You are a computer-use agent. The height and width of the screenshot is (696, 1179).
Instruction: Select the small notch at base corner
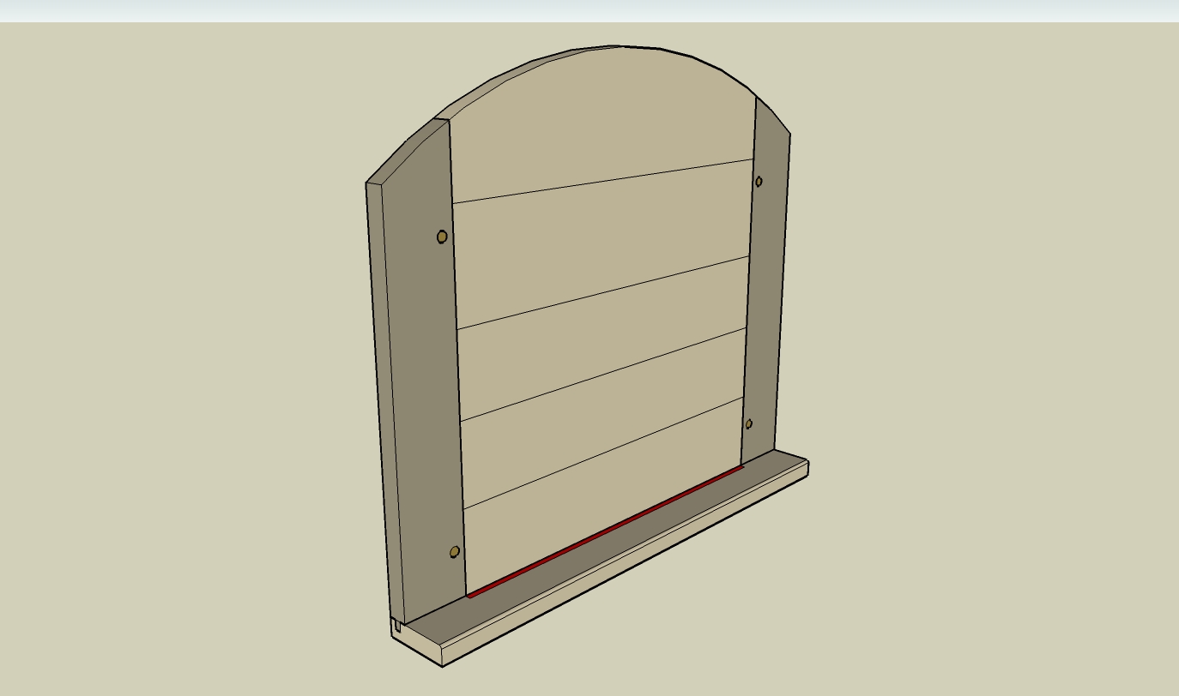(x=397, y=627)
